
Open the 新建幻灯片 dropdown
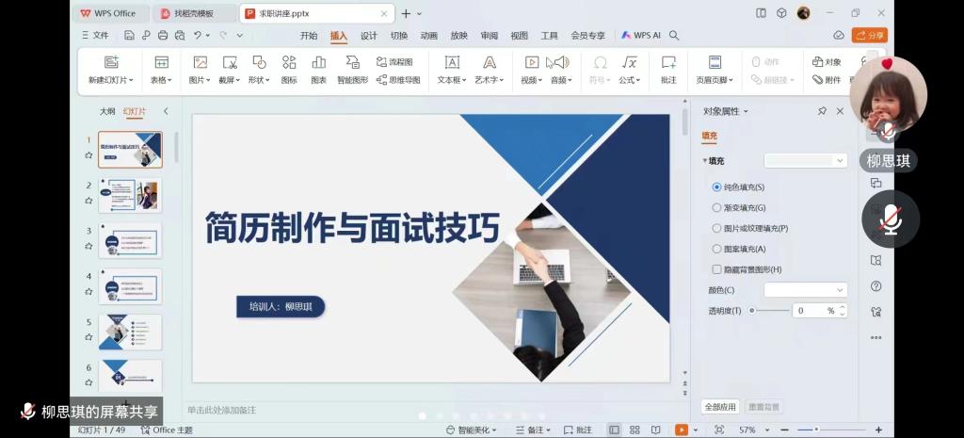[111, 80]
